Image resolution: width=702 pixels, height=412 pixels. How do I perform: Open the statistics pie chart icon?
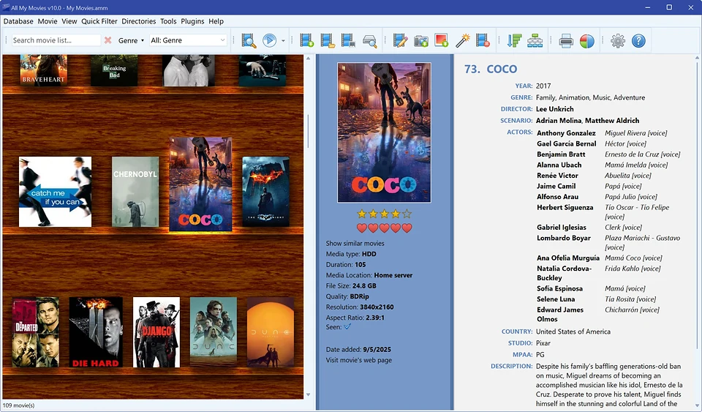[587, 41]
